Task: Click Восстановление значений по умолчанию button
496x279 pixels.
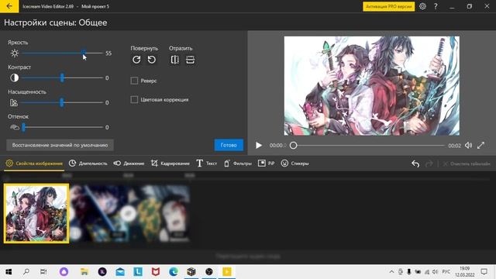Action: click(x=60, y=145)
